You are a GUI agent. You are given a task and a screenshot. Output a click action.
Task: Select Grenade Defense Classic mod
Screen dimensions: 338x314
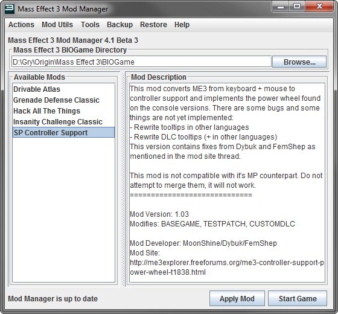pyautogui.click(x=63, y=100)
